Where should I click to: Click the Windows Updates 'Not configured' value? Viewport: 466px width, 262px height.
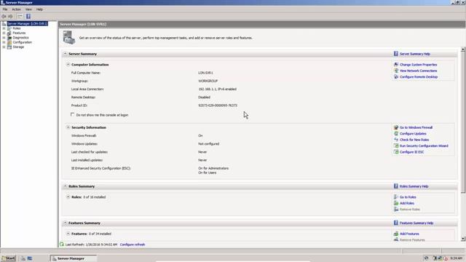pyautogui.click(x=209, y=144)
